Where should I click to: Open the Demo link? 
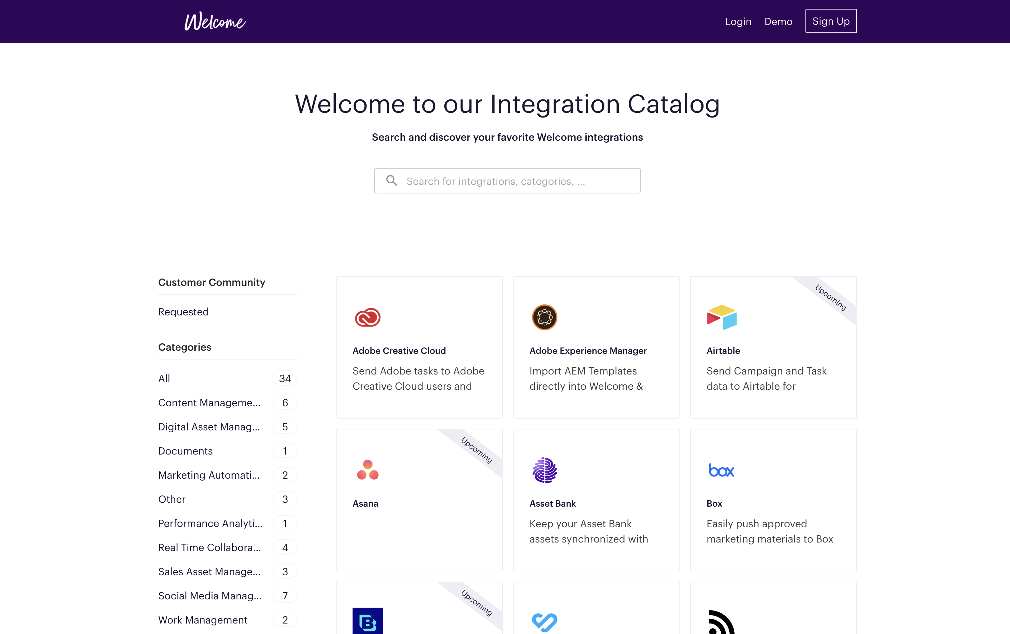[x=778, y=21]
